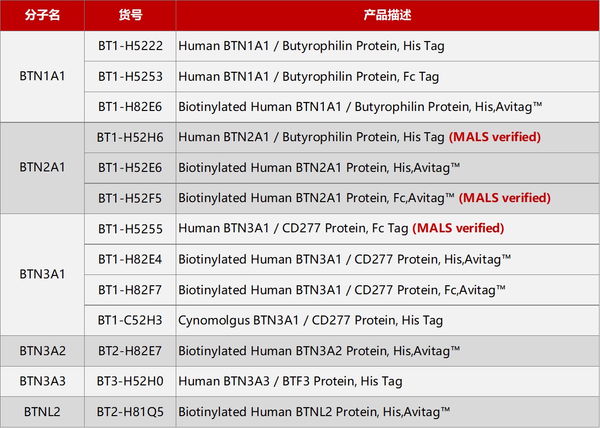The width and height of the screenshot is (600, 428).
Task: Select catalog number BT1-H82E6
Action: click(x=130, y=107)
